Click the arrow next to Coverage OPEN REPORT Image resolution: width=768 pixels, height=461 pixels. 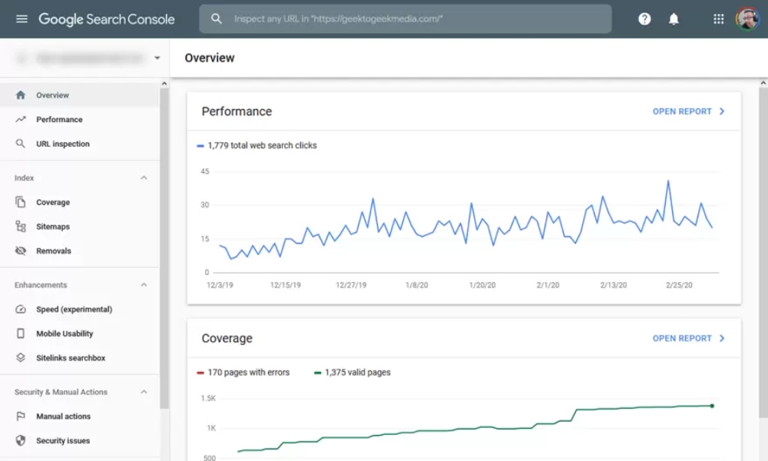point(722,339)
